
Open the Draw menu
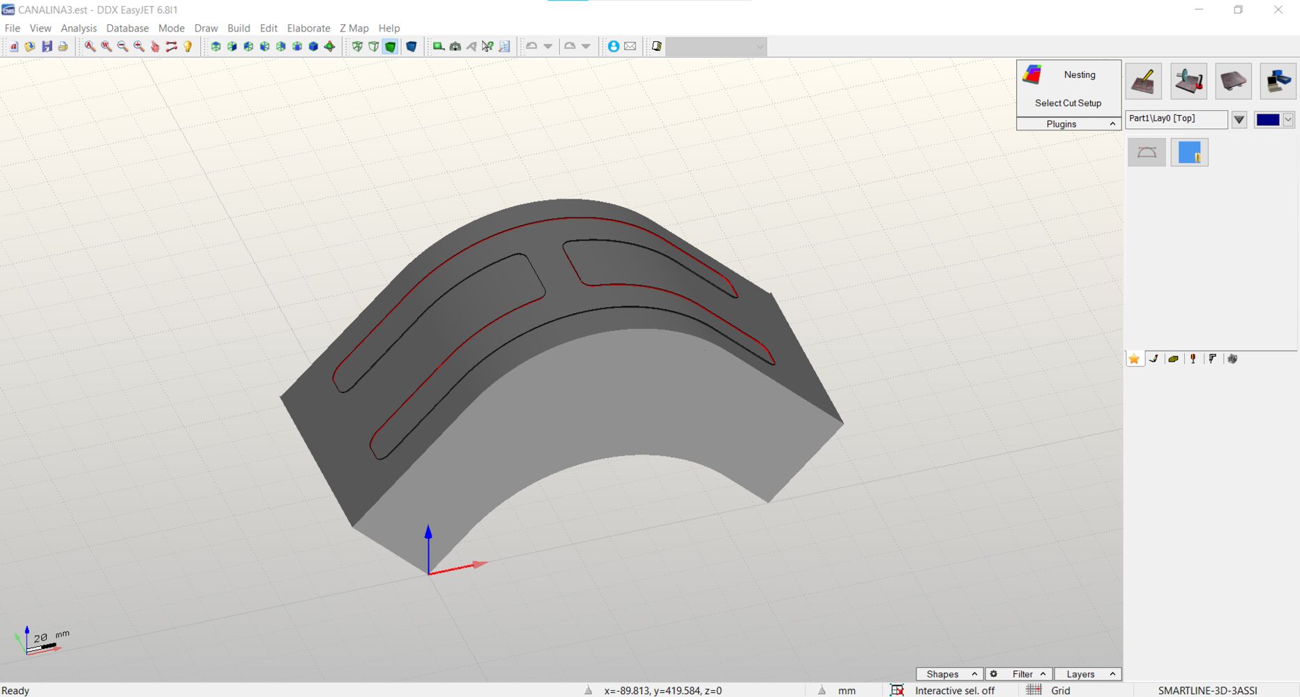pyautogui.click(x=206, y=28)
